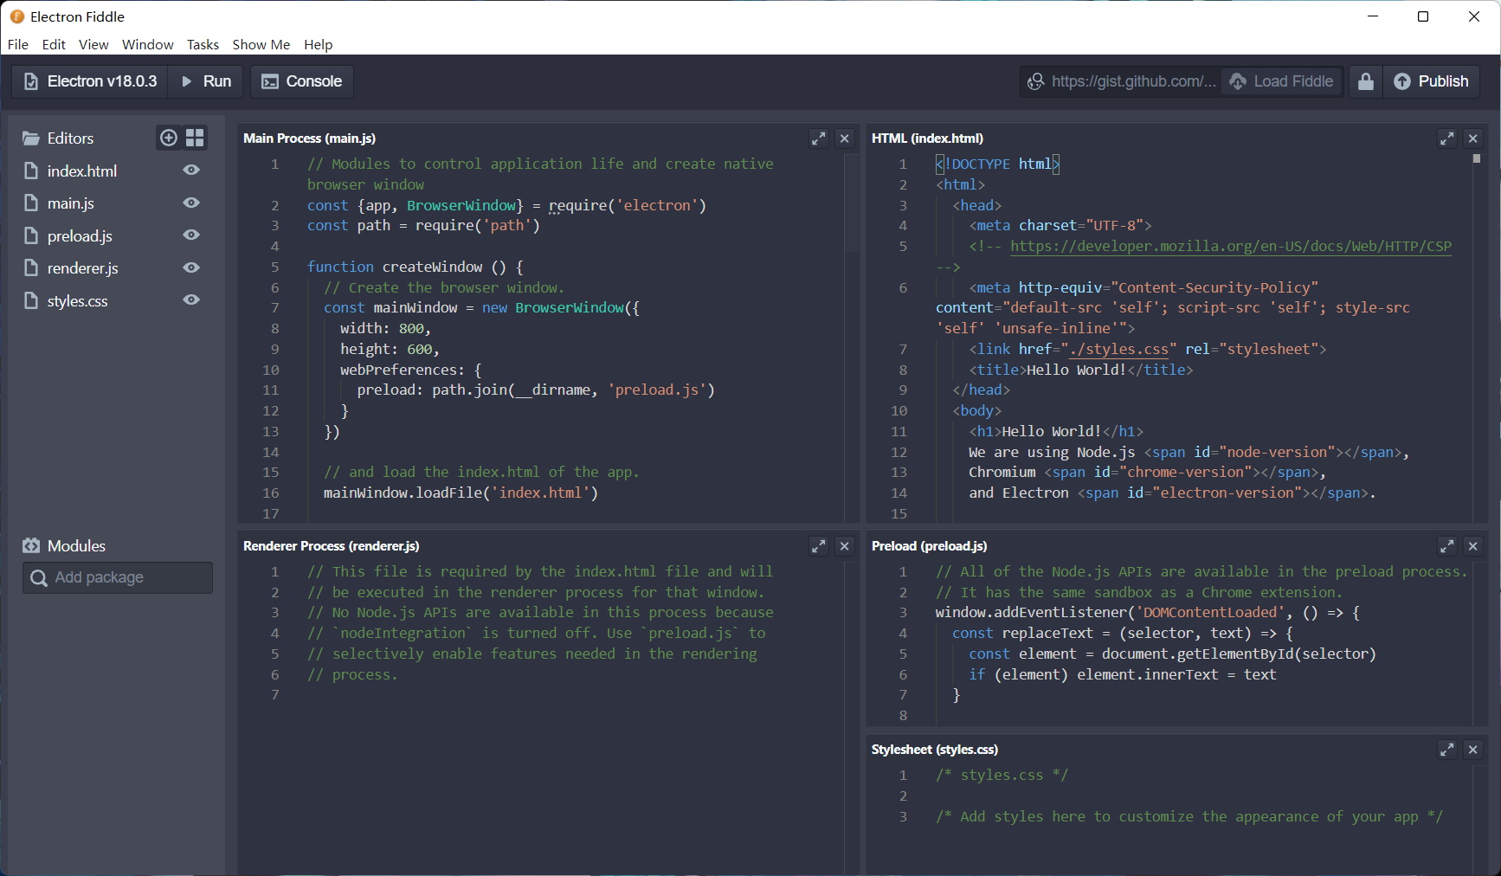Click the 'Renderer Process (renderer.js)' panel title
This screenshot has width=1501, height=876.
(x=332, y=546)
